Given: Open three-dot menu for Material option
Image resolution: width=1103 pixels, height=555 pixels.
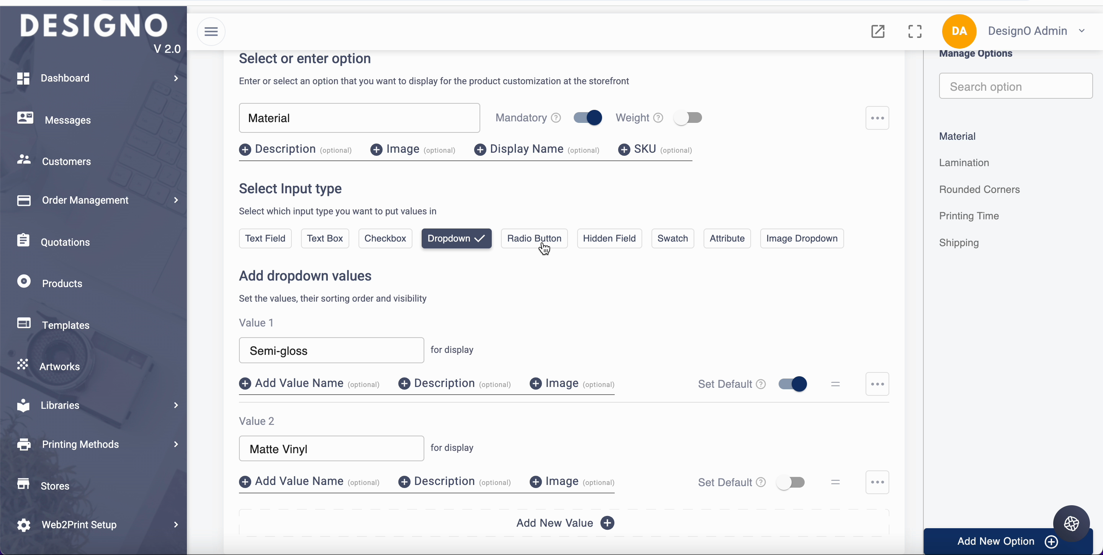Looking at the screenshot, I should click(877, 118).
